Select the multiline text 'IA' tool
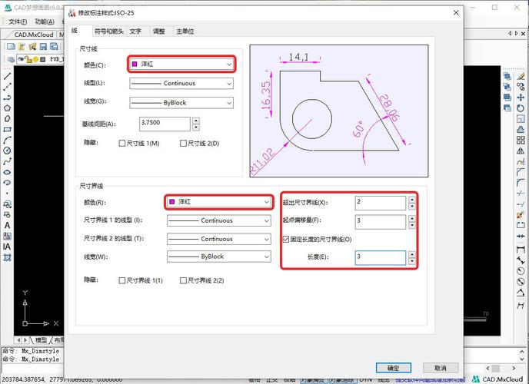529x384 pixels. [7, 247]
